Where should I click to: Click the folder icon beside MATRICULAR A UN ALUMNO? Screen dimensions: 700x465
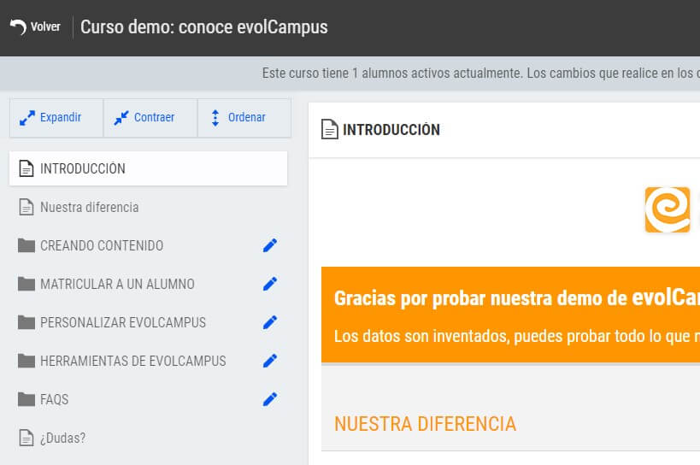point(26,284)
